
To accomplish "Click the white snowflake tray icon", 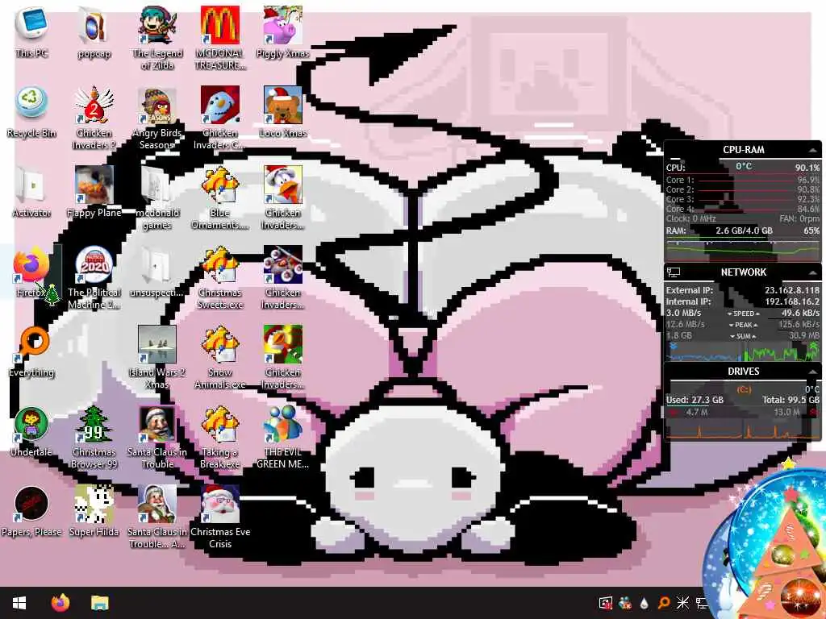I will click(x=682, y=603).
